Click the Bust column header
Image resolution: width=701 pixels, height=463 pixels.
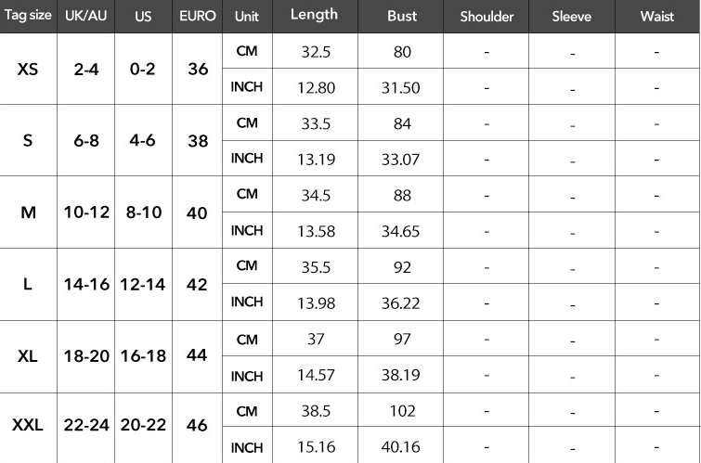coord(402,17)
